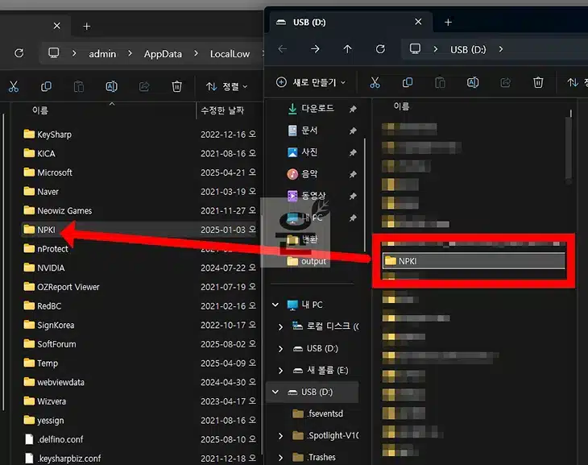
Task: Click AppData breadcrumb segment
Action: (x=163, y=54)
